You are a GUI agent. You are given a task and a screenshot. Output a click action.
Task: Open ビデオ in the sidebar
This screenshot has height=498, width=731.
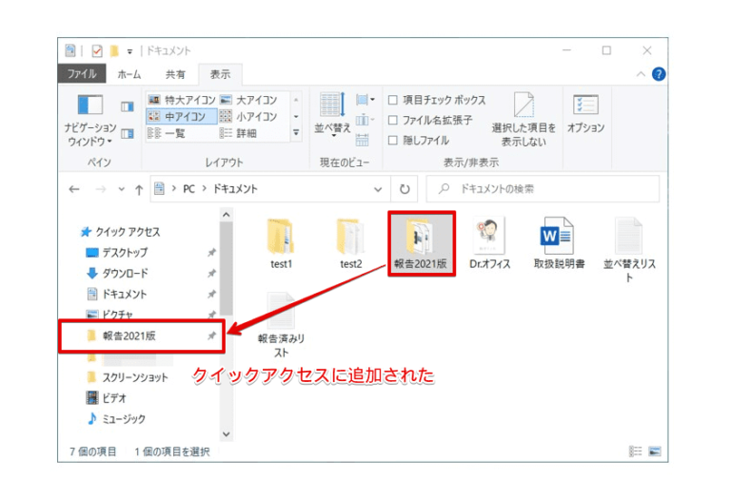coord(107,398)
